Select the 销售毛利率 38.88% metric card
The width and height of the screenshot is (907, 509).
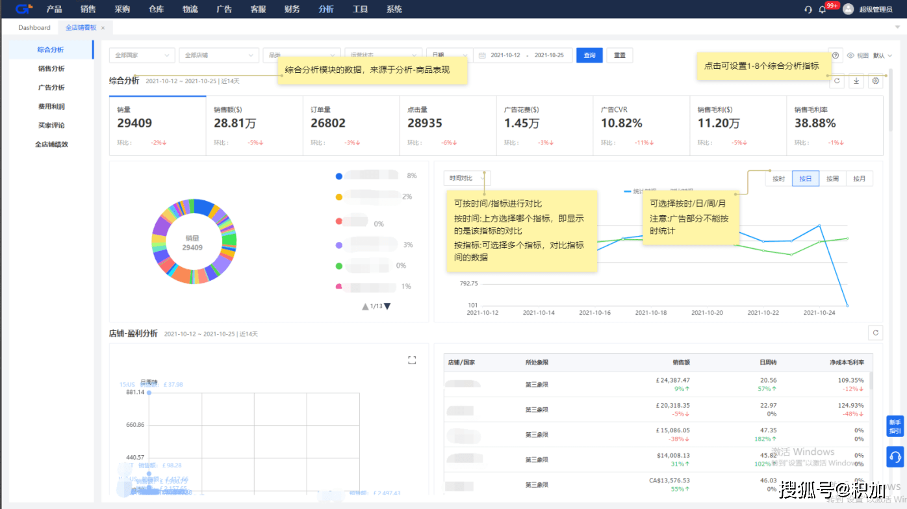[835, 126]
